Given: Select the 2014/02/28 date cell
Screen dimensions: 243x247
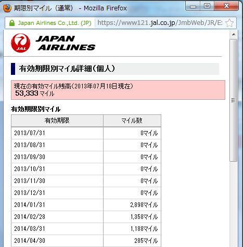Looking at the screenshot, I should (x=57, y=217).
